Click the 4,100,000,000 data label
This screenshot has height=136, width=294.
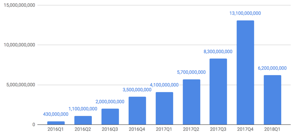pos(164,85)
